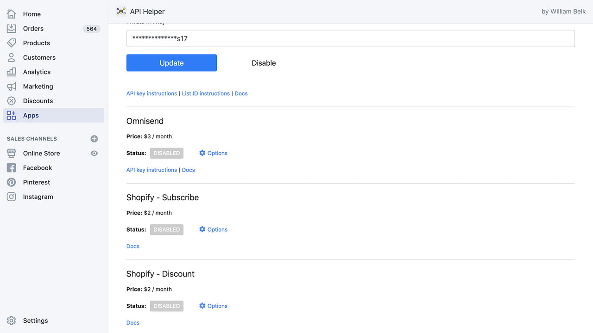Click the Disable button
This screenshot has width=593, height=333.
coord(264,62)
